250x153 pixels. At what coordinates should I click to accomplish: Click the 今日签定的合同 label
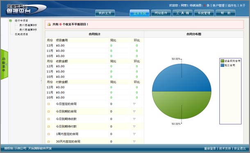(x=66, y=104)
